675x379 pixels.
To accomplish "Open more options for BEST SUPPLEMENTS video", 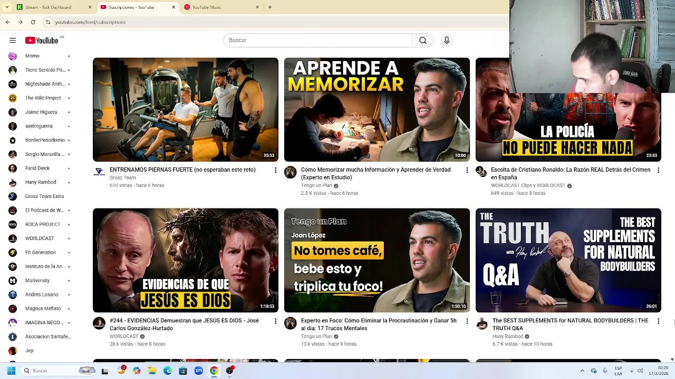I will (658, 321).
